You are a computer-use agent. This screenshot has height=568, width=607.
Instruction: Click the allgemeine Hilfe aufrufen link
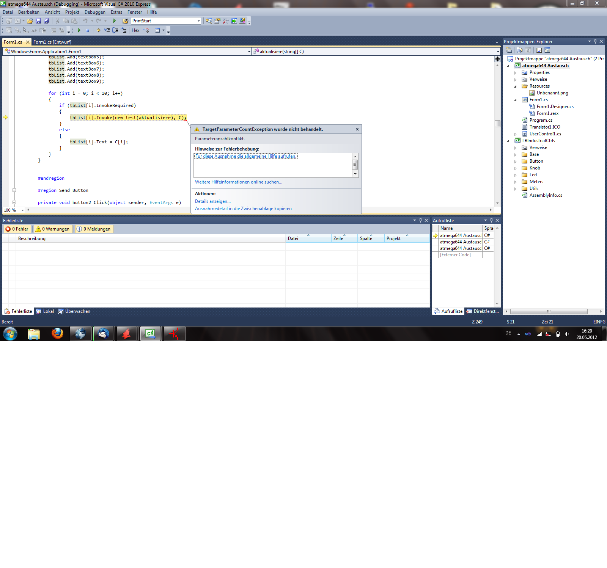coord(246,156)
